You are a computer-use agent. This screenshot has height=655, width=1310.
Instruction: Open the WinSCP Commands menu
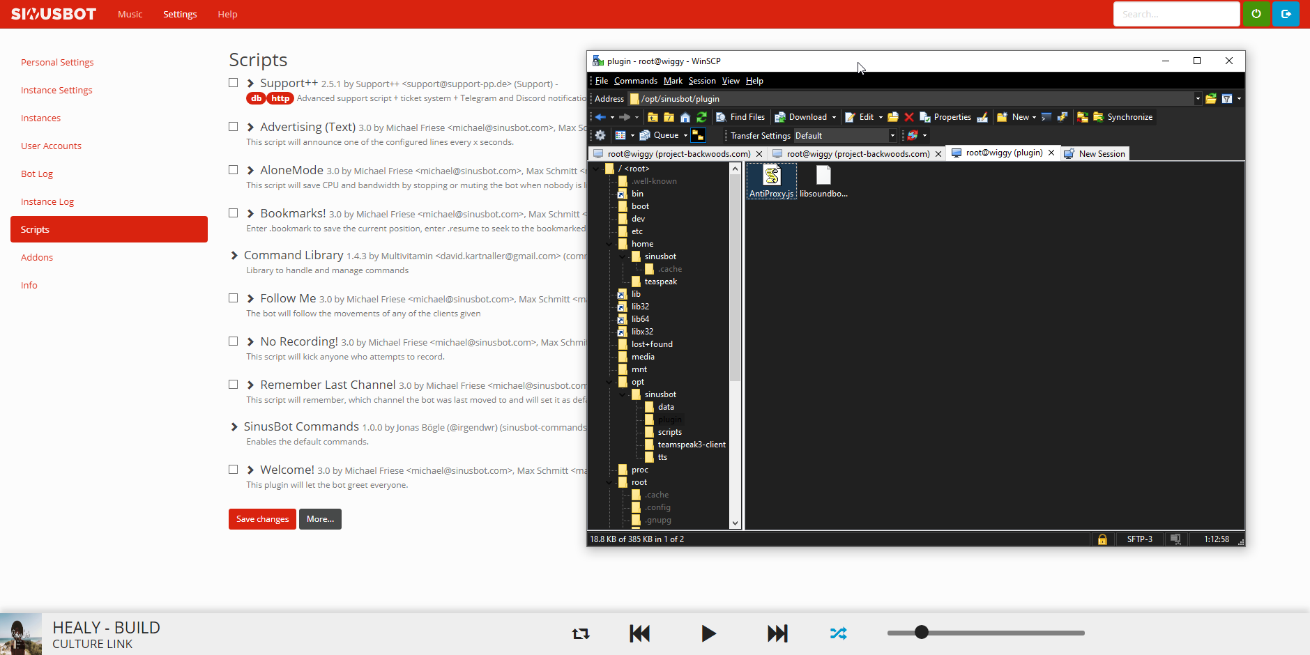pyautogui.click(x=636, y=81)
